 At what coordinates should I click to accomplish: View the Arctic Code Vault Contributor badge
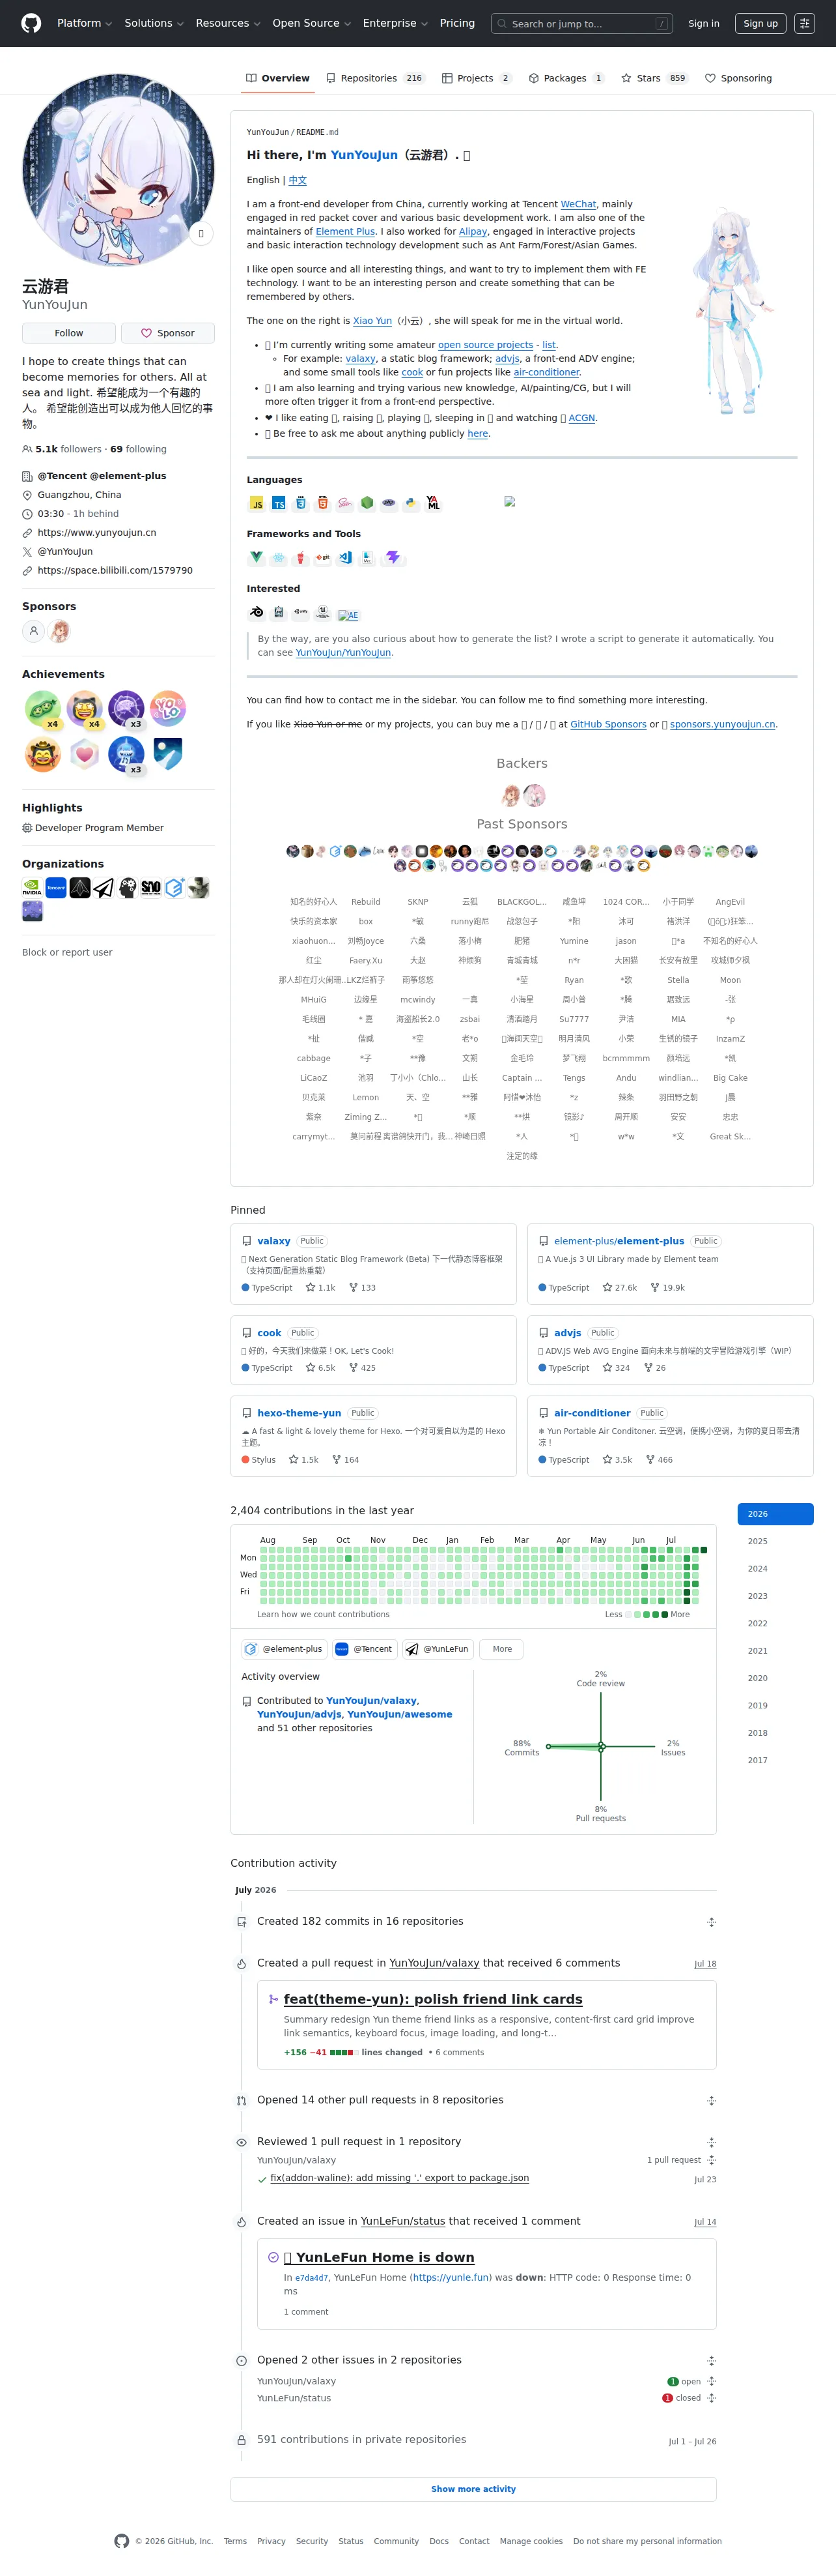pyautogui.click(x=168, y=754)
